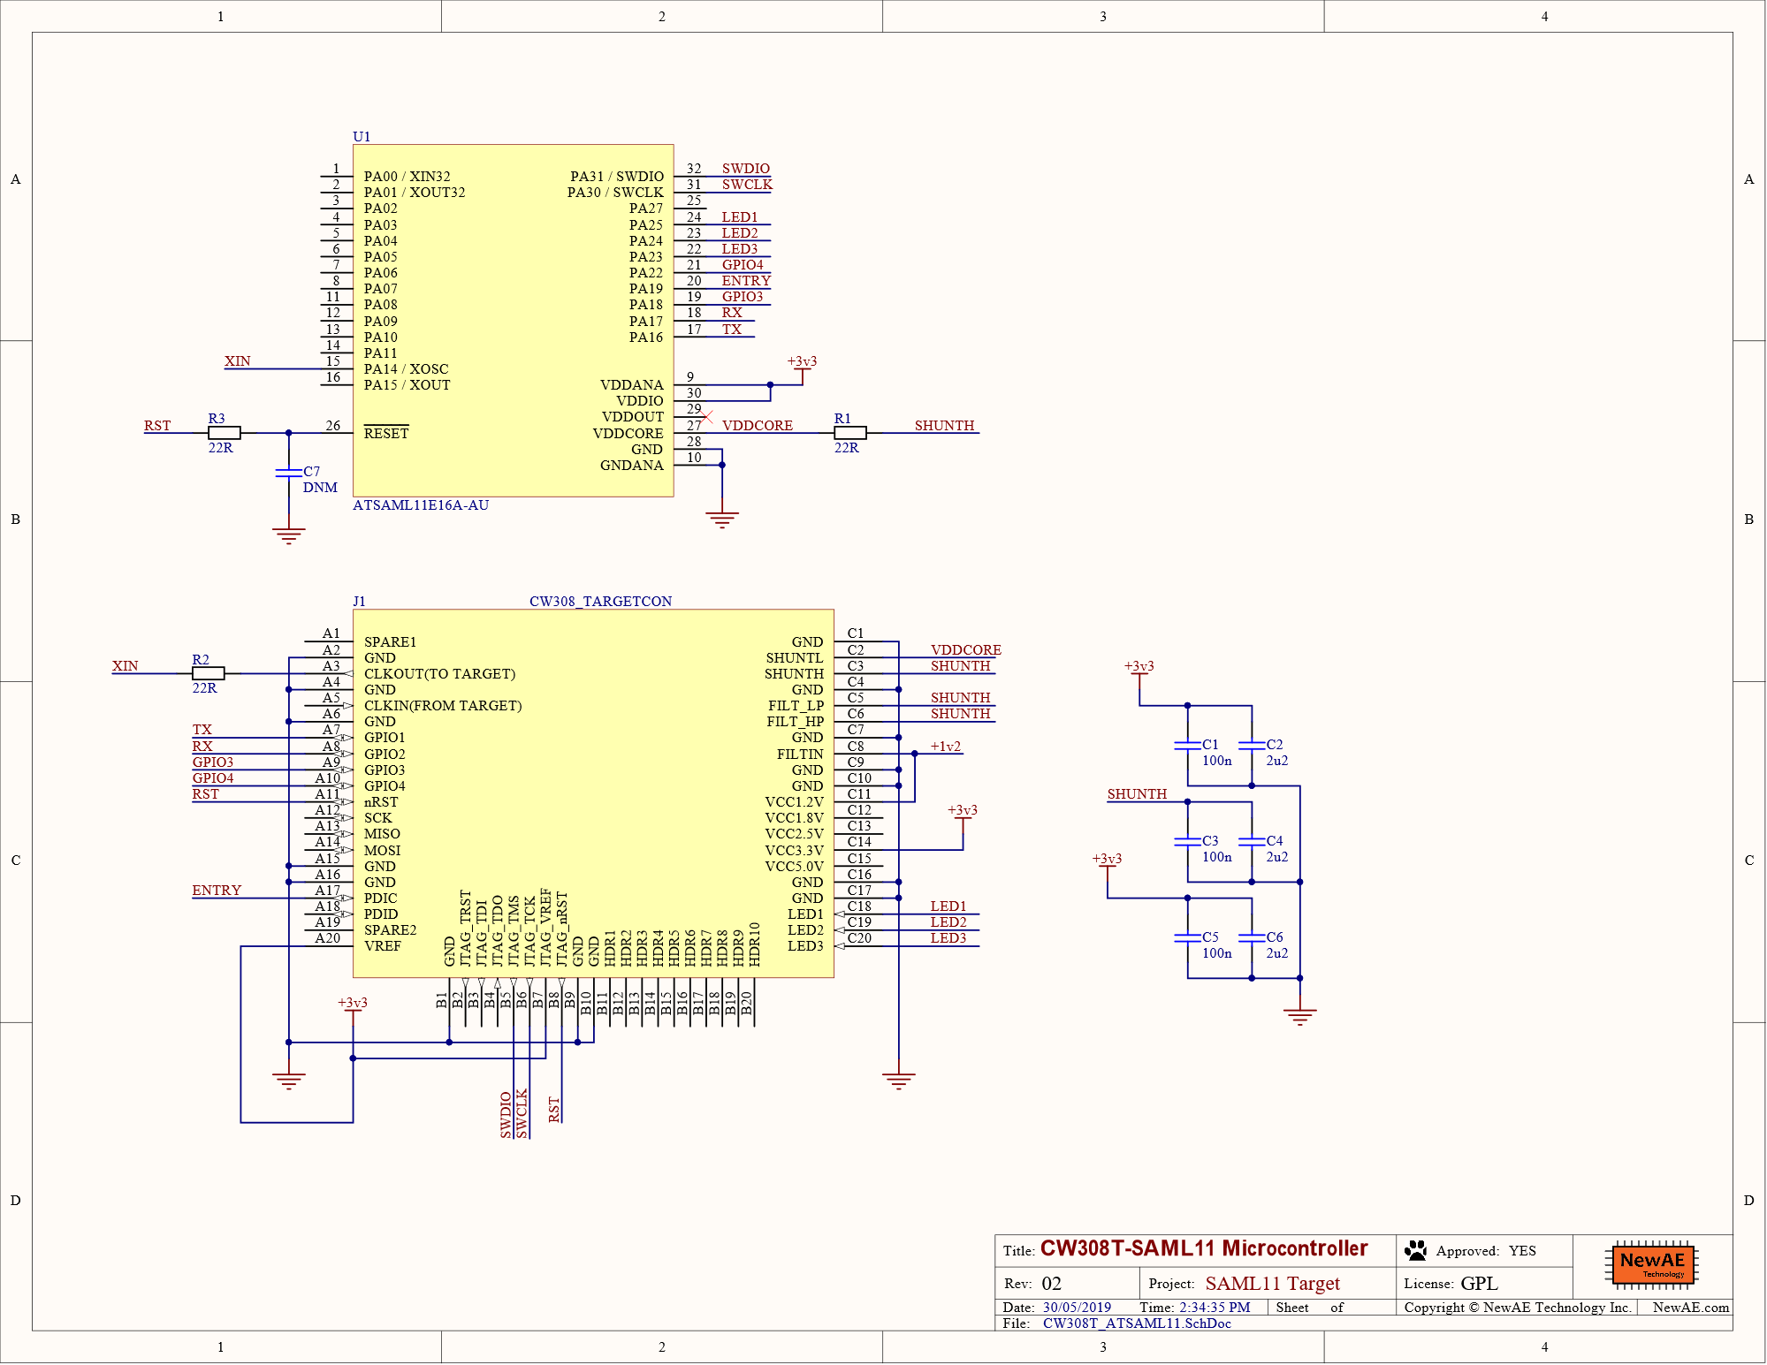Click the FILTIN pin name
The height and width of the screenshot is (1365, 1767).
click(800, 754)
